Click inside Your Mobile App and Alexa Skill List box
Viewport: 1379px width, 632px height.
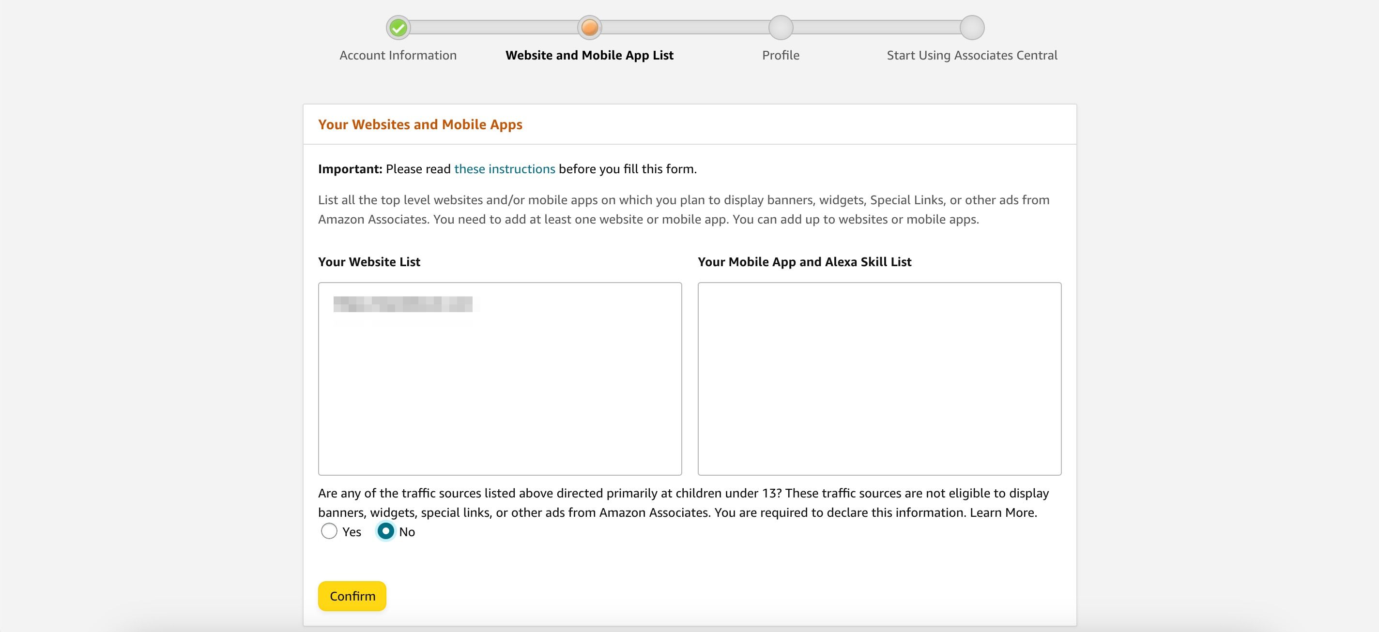pyautogui.click(x=879, y=380)
